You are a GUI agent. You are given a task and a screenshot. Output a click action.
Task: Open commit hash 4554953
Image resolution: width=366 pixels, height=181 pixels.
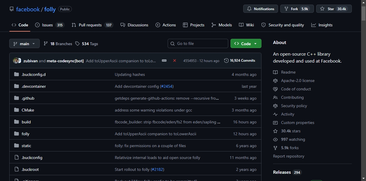190,61
